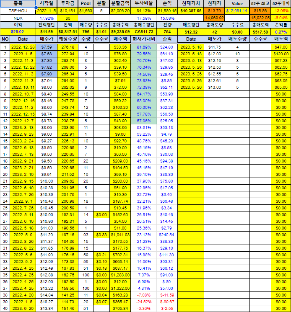The width and height of the screenshot is (291, 312).
Task: Click the $1,288.00 buy amount cell
Action: (x=120, y=275)
